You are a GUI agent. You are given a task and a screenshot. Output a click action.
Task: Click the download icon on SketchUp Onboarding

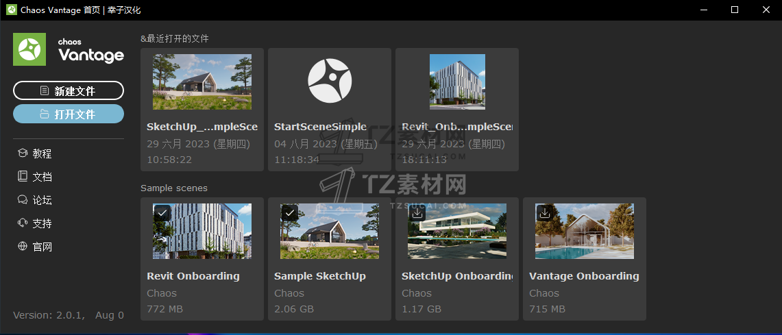click(417, 212)
